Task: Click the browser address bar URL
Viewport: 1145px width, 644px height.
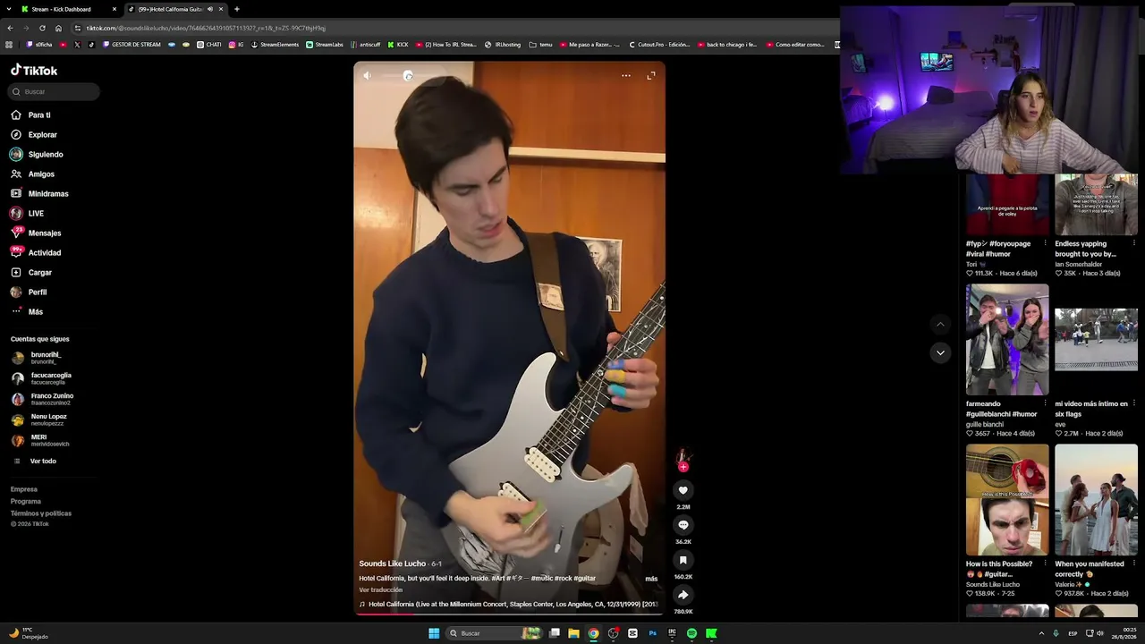Action: tap(206, 28)
